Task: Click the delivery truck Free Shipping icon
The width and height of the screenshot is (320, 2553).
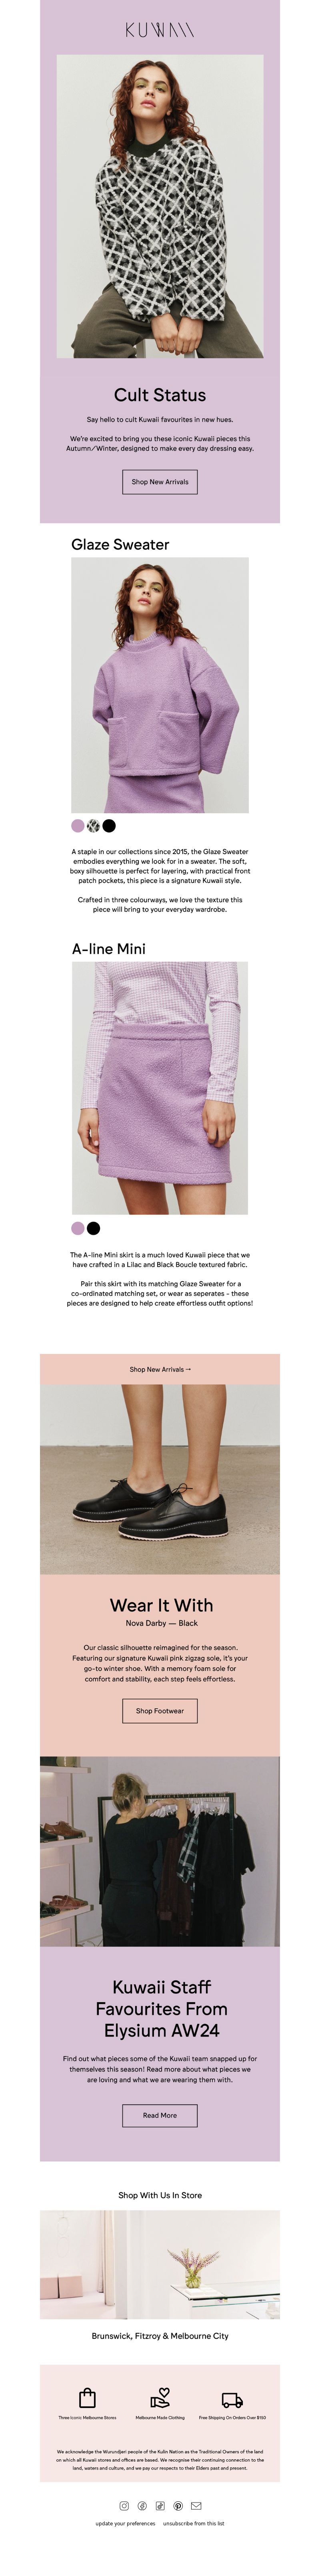Action: click(x=232, y=2400)
